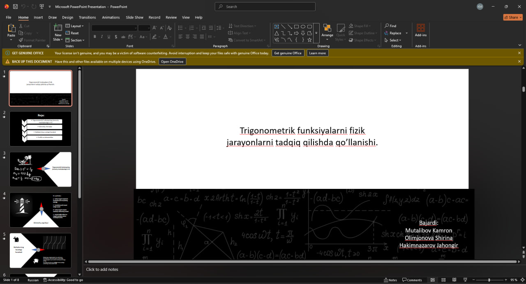Screen dimensions: 526x284
Task: Open the font name combo box
Action: [114, 28]
